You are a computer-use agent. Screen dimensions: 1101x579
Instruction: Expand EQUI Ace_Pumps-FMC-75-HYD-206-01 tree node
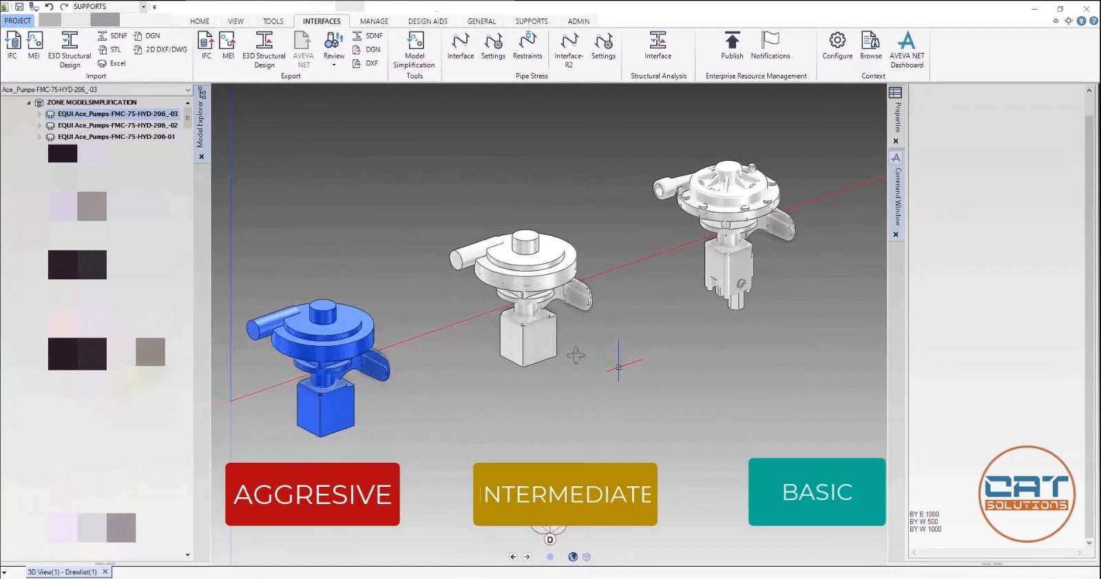[x=39, y=137]
